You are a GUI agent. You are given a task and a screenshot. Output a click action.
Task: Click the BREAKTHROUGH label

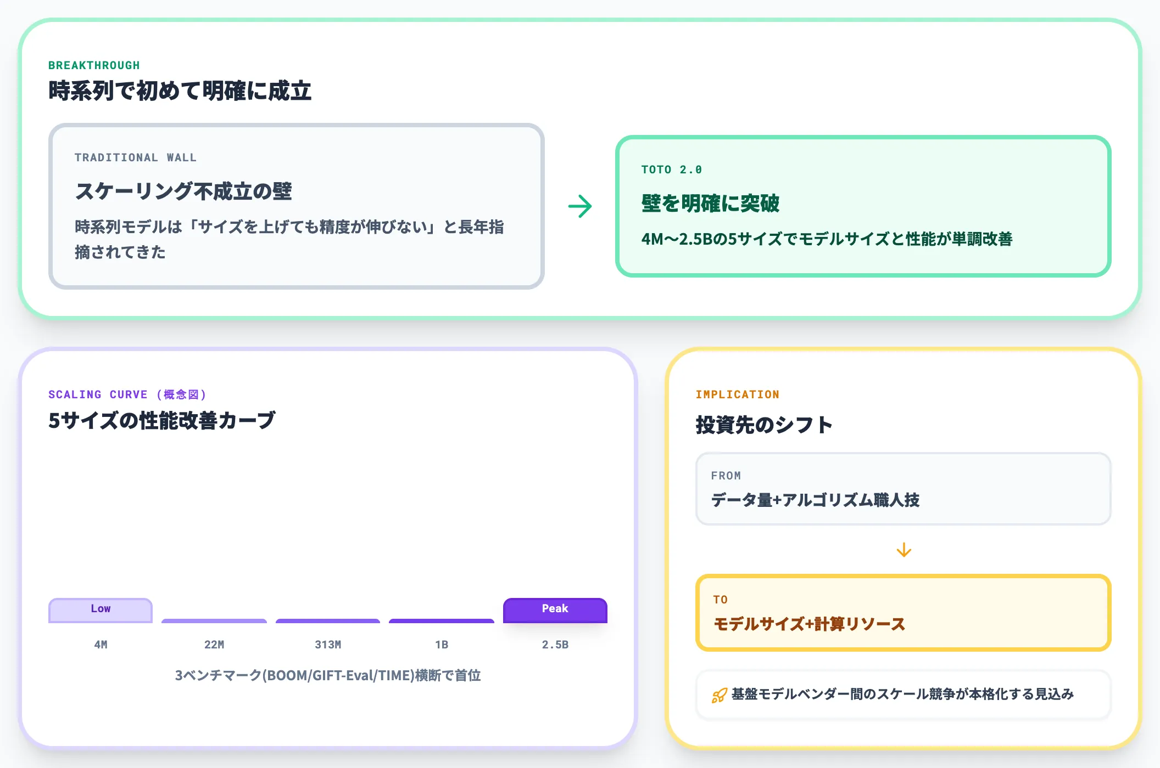[x=94, y=65]
